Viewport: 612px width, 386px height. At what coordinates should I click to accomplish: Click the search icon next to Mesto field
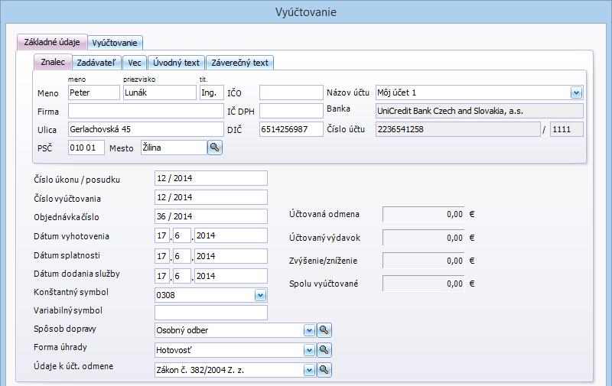[215, 148]
